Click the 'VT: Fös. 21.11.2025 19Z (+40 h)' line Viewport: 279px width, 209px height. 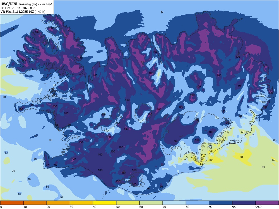[x=23, y=12]
